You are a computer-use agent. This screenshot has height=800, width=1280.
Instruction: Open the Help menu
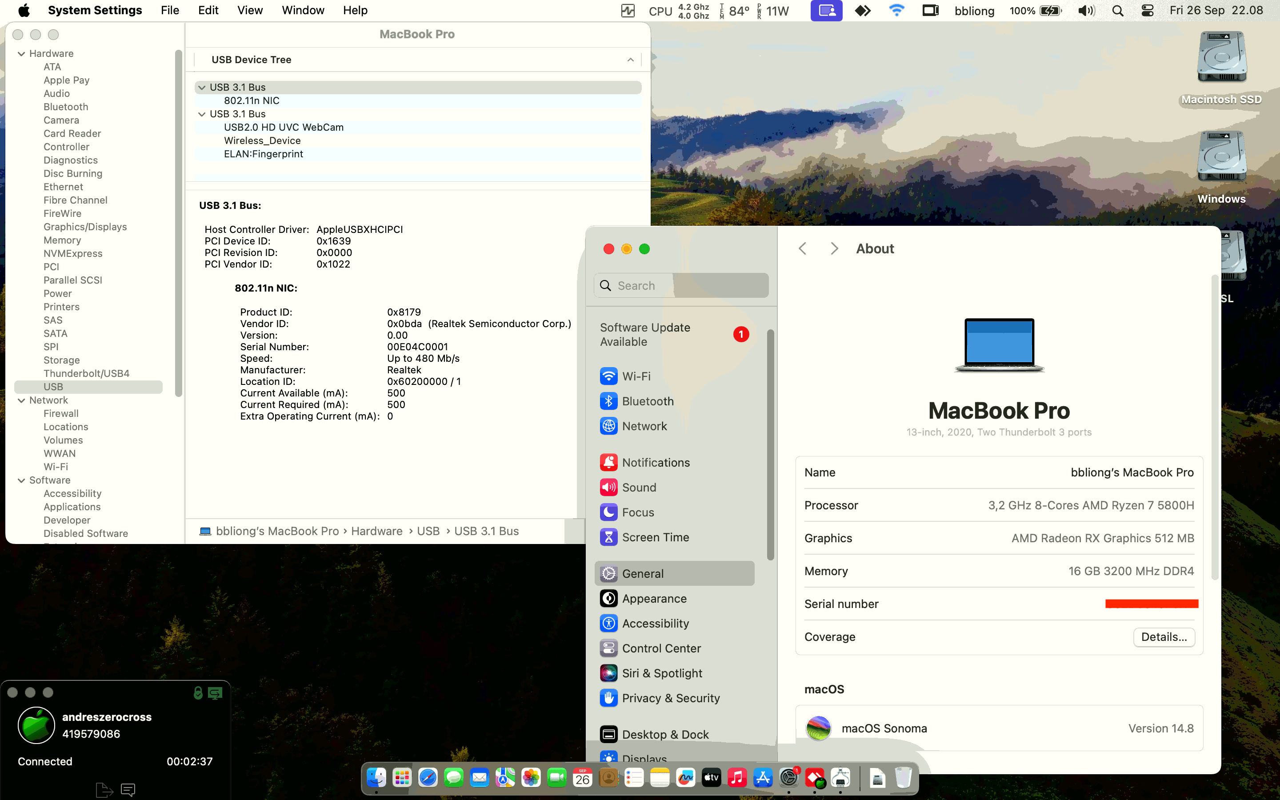(x=356, y=10)
